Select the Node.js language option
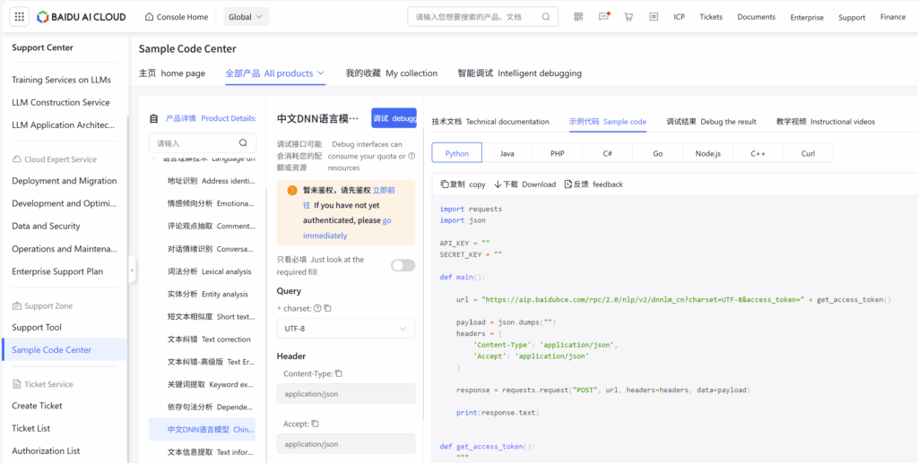Viewport: 918px width, 463px height. (x=707, y=153)
